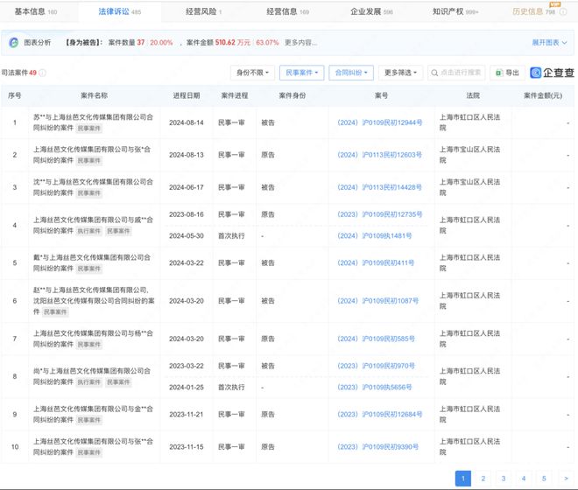Click case name starting with 苏**与上海丝芭
This screenshot has height=490, width=578.
point(93,122)
